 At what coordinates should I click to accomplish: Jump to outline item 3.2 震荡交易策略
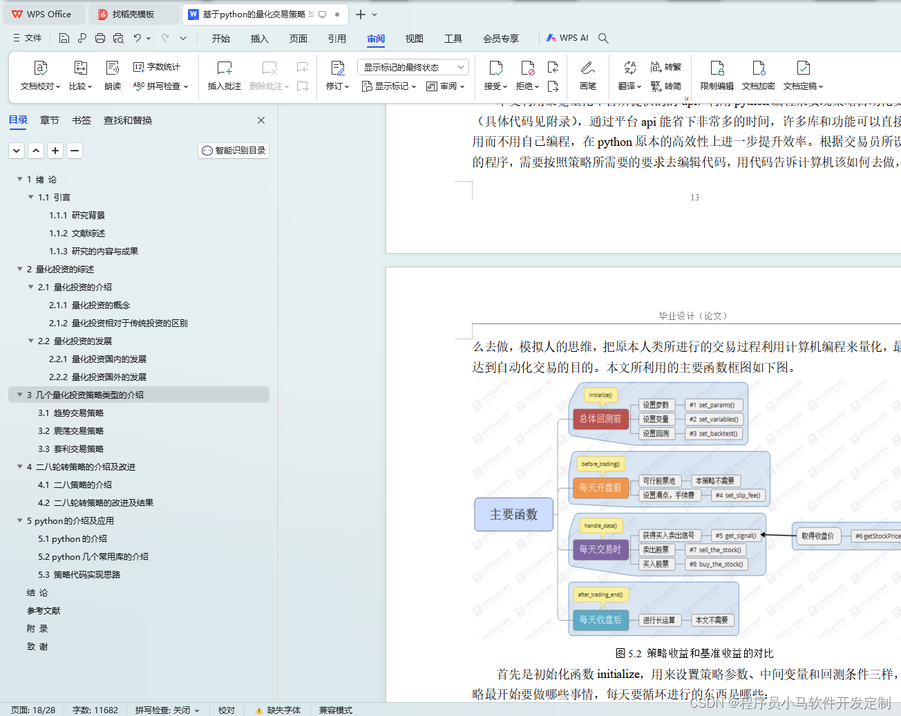tap(70, 431)
